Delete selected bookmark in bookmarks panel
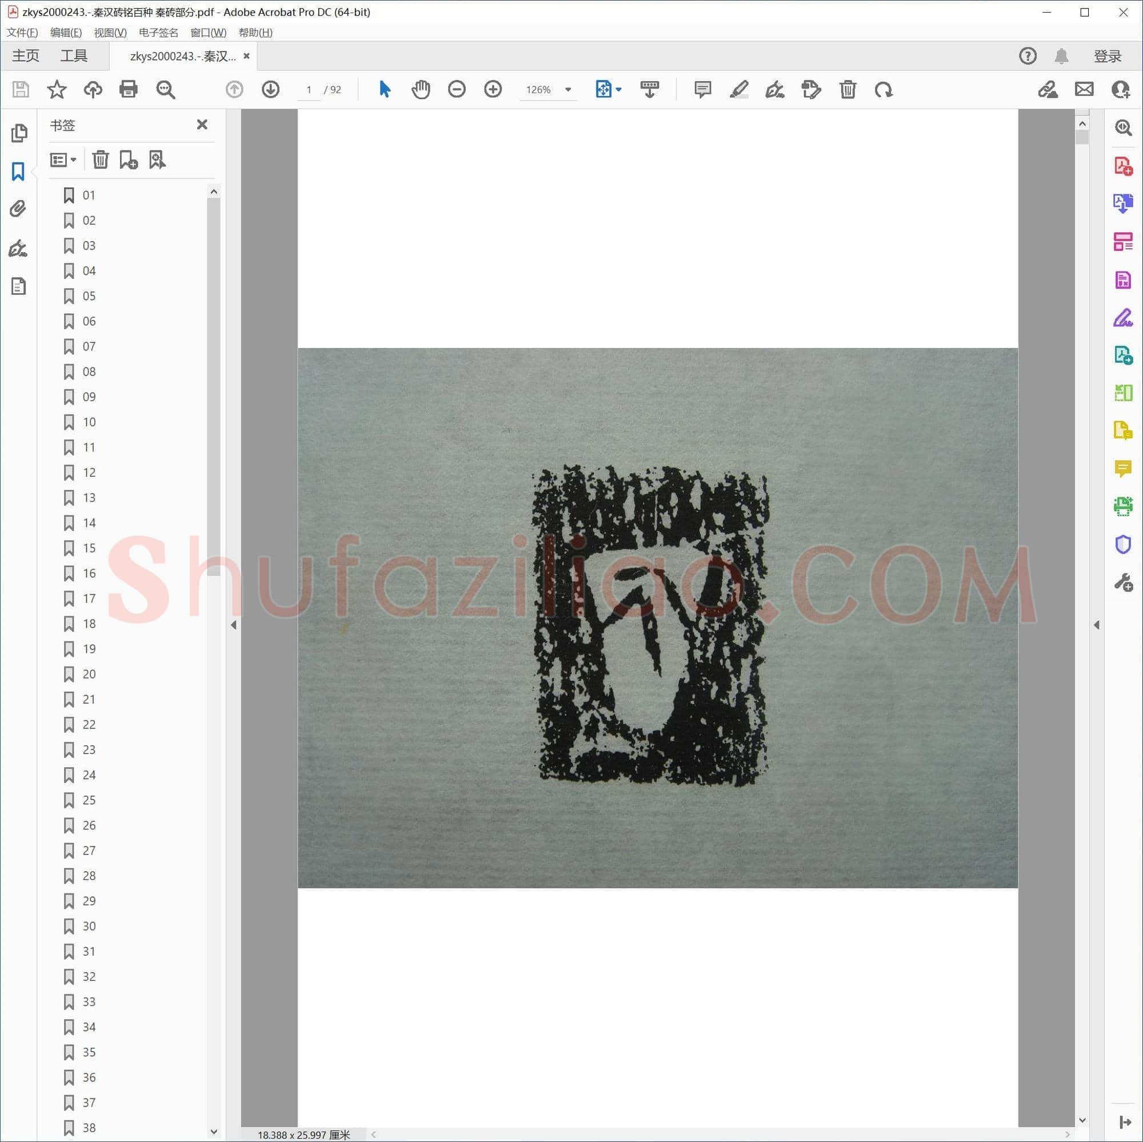 101,160
